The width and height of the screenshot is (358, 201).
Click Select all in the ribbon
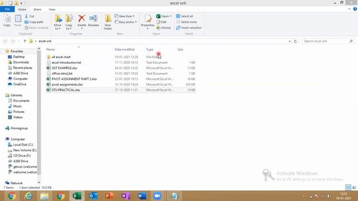point(185,16)
